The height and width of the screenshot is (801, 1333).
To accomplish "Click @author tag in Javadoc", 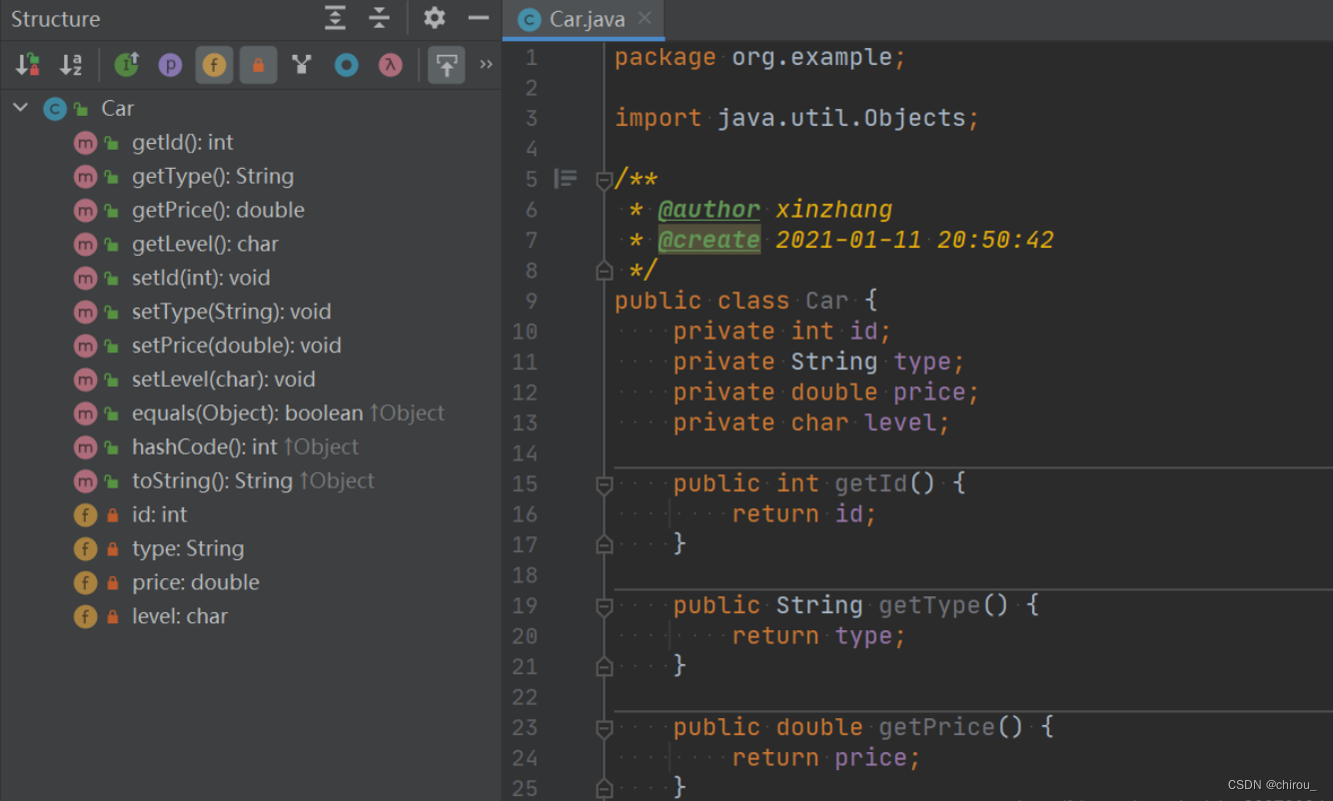I will (x=708, y=210).
